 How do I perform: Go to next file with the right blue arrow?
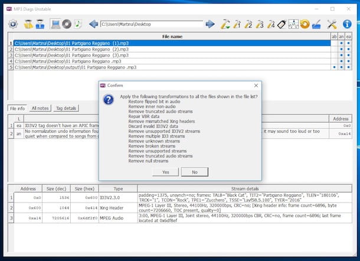point(210,24)
